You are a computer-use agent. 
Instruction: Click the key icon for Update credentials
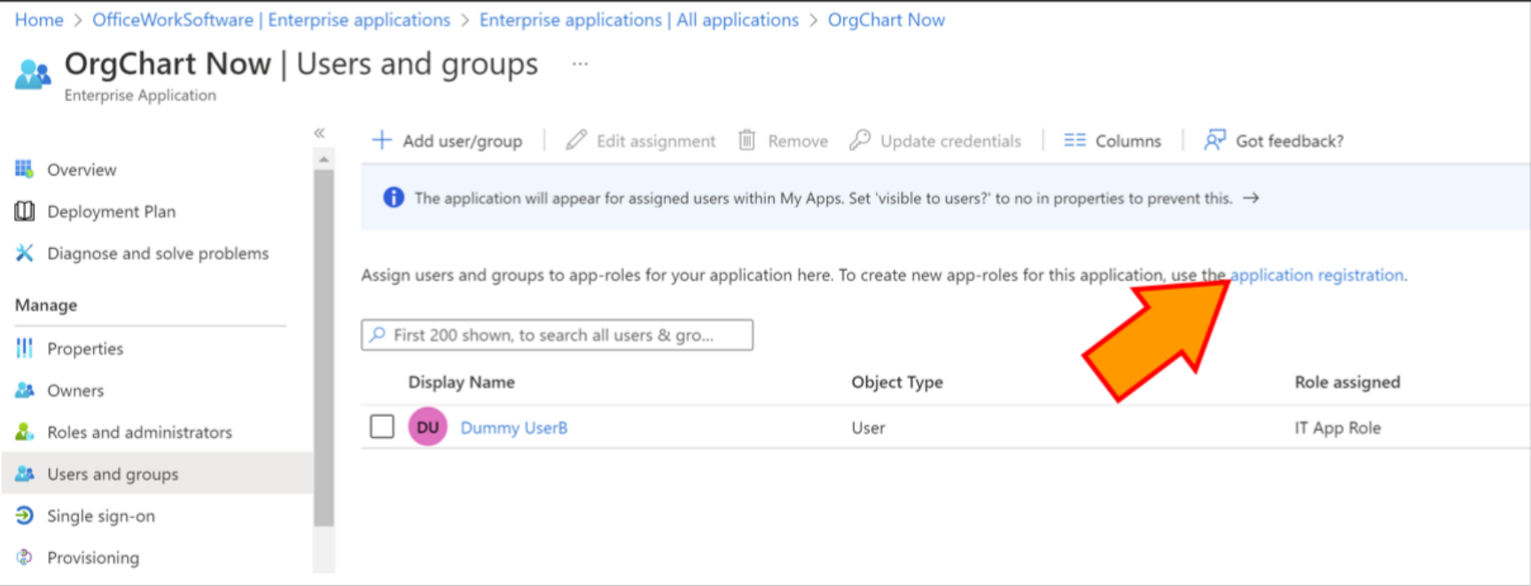tap(859, 140)
